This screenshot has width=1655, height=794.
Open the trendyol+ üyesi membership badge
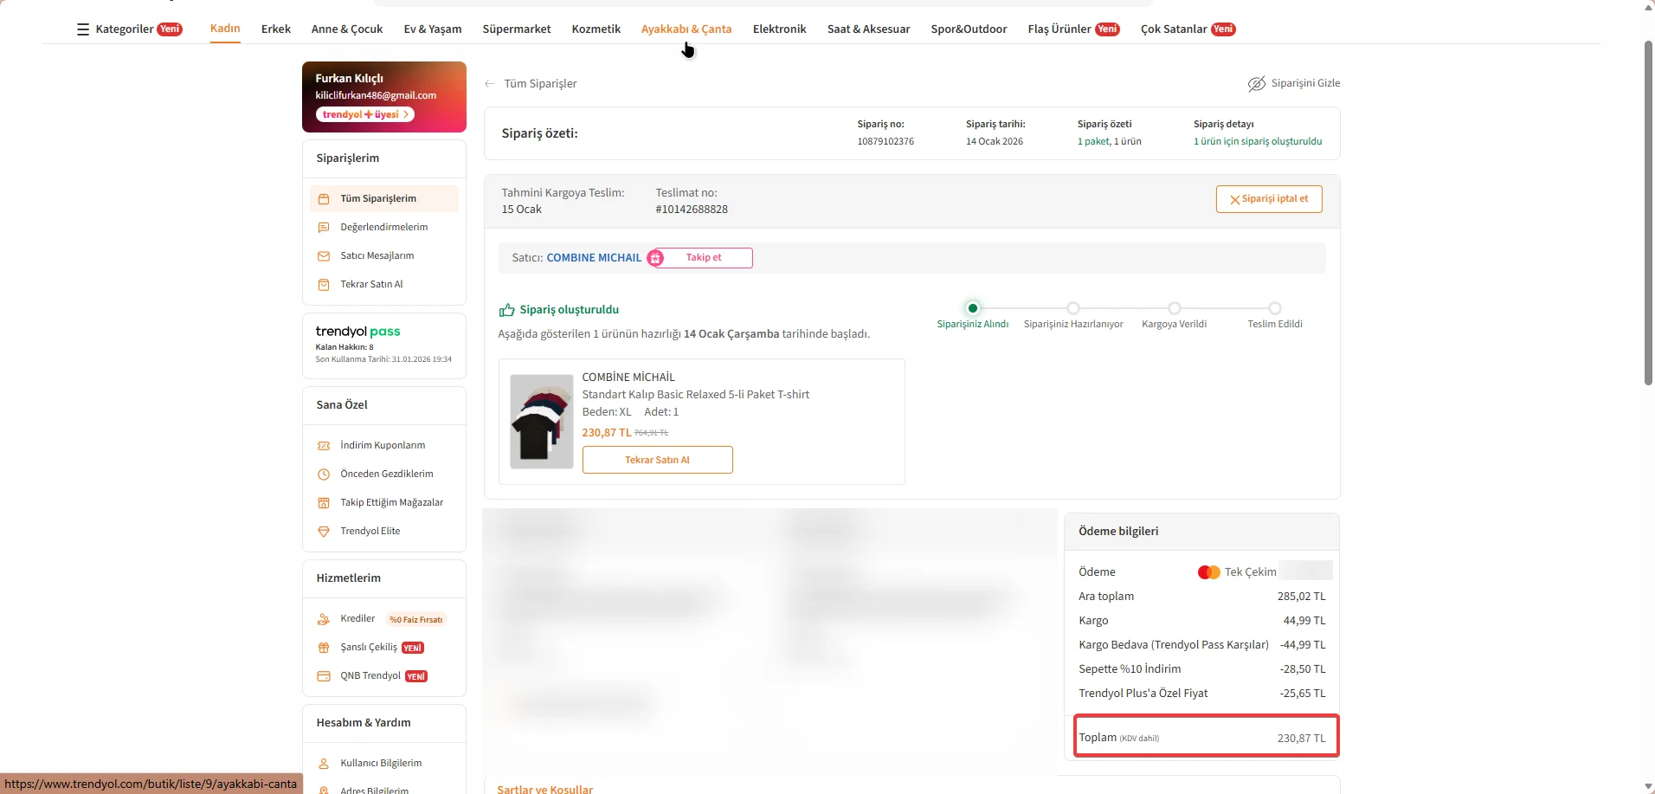click(364, 114)
